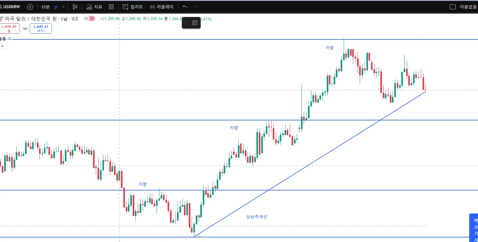Click the floating toolbar's add-widget icon
The image size is (478, 242).
195,23
